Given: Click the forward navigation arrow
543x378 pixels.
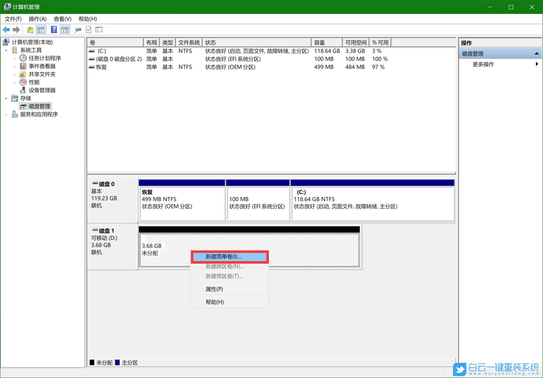Looking at the screenshot, I should 16,30.
